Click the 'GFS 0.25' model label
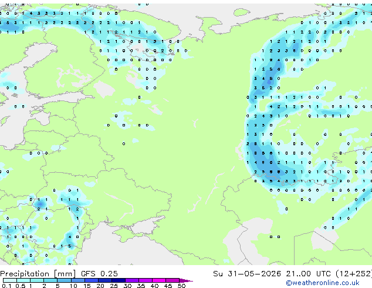372x288 pixels. coord(99,274)
